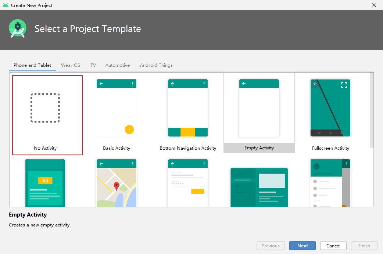Click the 'Empty Activity' label under the thumbnail

259,148
